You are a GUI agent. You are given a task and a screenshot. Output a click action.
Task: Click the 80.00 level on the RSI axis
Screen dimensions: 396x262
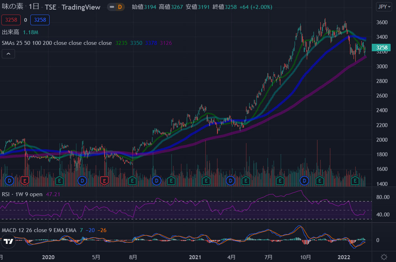383,197
